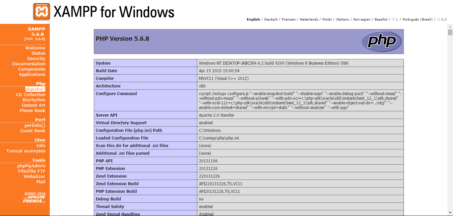
Task: Click the 'Apr 15 2015 15:00:54' build date value
Action: [x=219, y=71]
